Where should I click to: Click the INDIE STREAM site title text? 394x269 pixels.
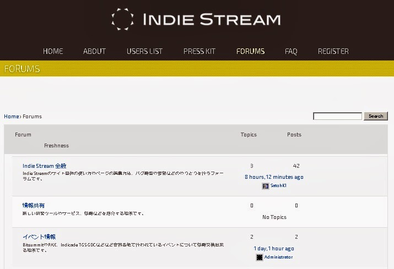pos(212,20)
